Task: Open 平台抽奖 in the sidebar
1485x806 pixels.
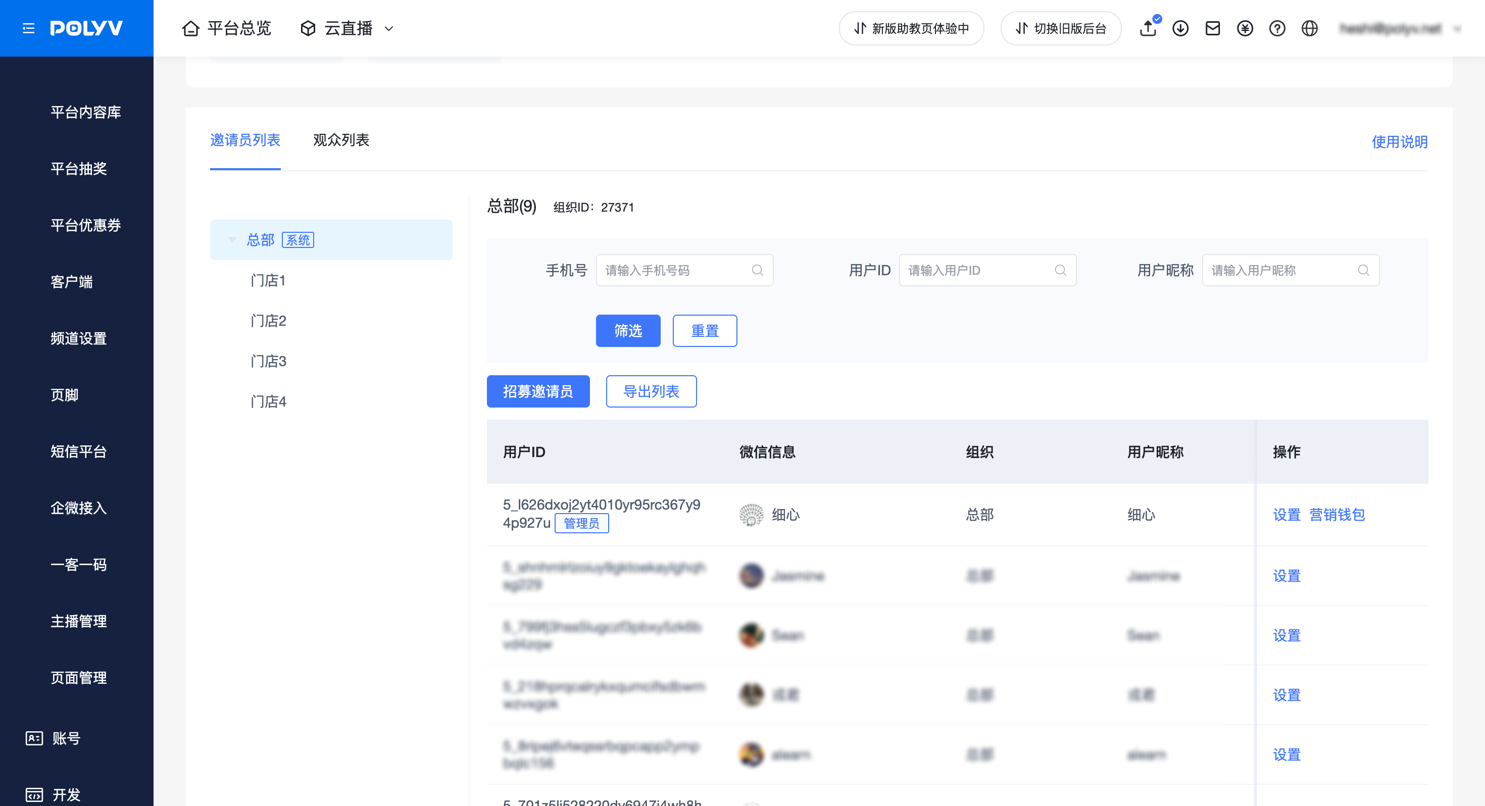Action: [x=79, y=168]
